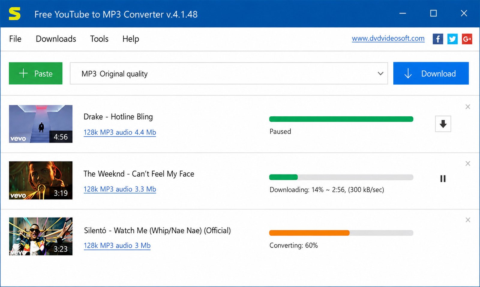Pause The Weeknd download
This screenshot has height=287, width=480.
(x=443, y=179)
